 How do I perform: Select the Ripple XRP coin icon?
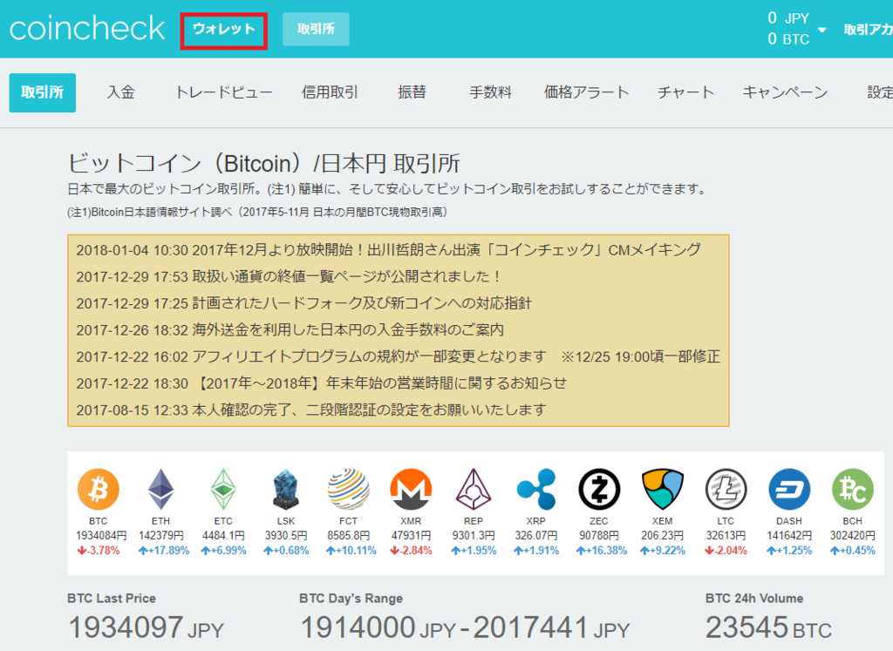(x=536, y=490)
